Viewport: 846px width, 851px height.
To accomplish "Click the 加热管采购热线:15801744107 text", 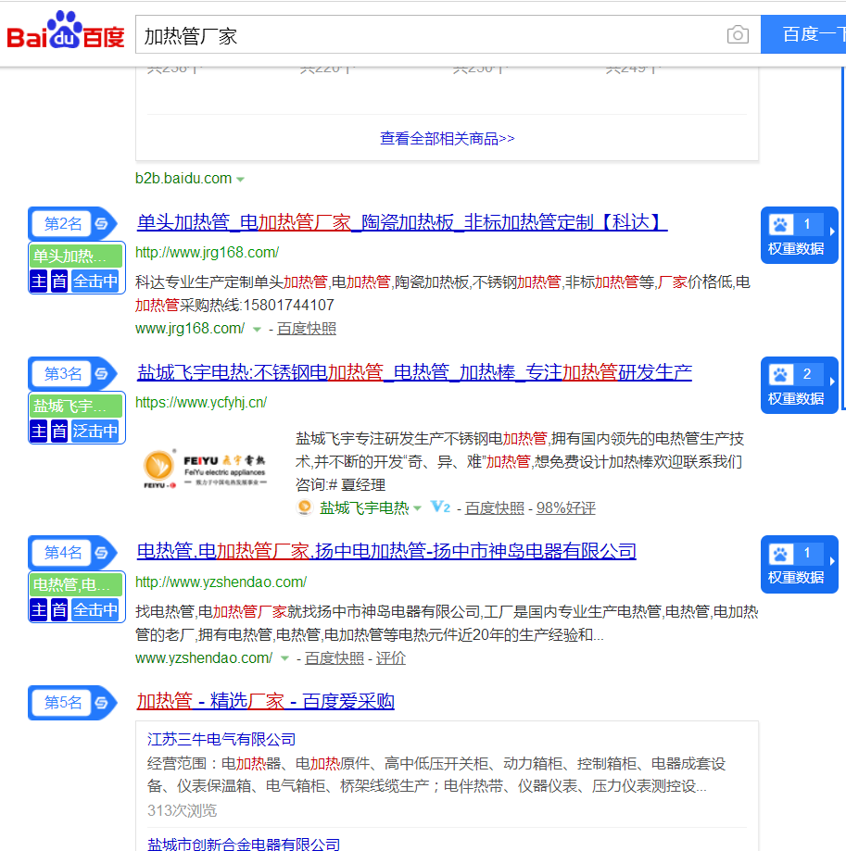I will pyautogui.click(x=234, y=306).
